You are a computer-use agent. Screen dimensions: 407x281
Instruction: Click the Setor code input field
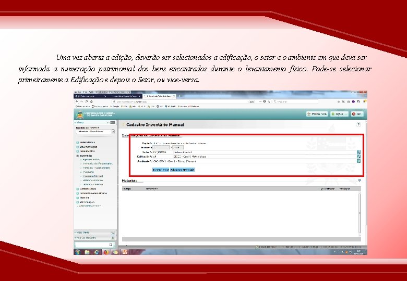[x=162, y=152]
